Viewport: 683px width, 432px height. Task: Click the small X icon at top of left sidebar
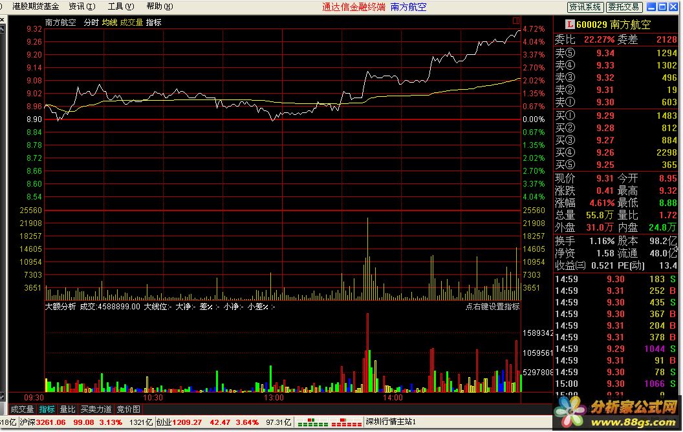pyautogui.click(x=2, y=20)
